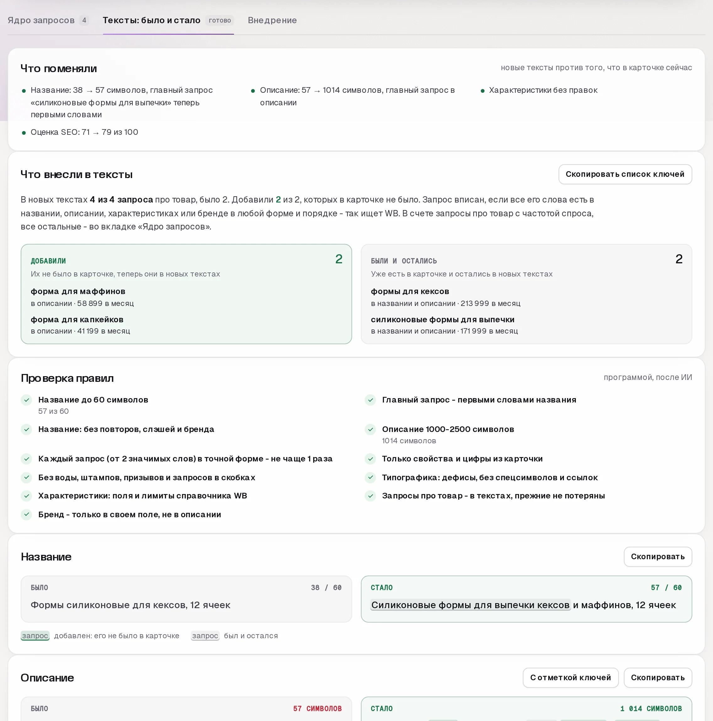Screen dimensions: 713x721
Task: Select the added query «форма для капкейков»
Action: click(77, 319)
